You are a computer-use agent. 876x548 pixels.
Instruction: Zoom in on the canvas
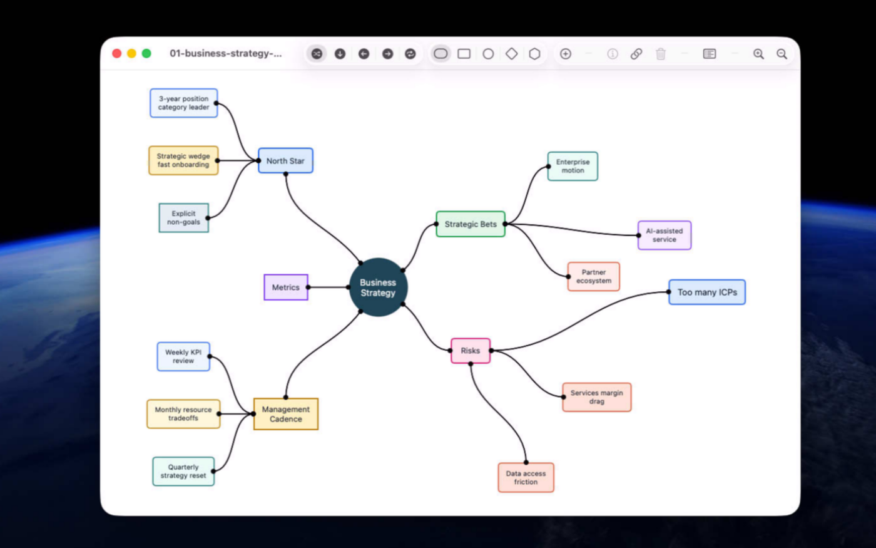(x=758, y=54)
